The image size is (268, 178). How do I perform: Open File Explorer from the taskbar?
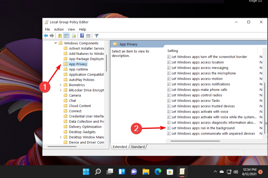pyautogui.click(x=146, y=172)
